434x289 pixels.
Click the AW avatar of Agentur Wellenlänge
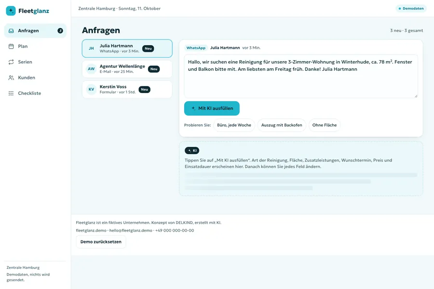[91, 69]
